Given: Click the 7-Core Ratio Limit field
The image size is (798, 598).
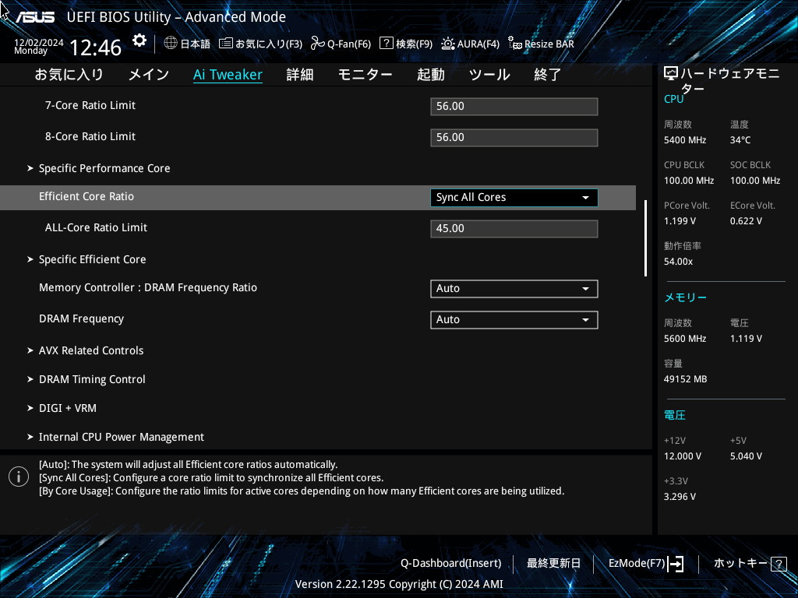Looking at the screenshot, I should tap(514, 106).
